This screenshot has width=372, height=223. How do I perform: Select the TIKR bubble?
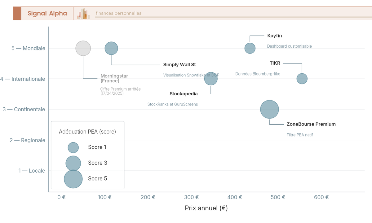302,79
